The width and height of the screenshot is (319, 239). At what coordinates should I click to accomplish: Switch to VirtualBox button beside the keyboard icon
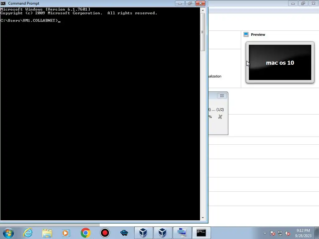point(163,233)
